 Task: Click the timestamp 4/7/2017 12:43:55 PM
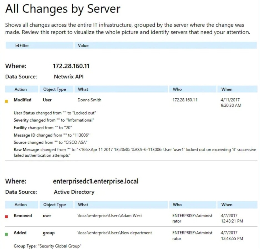pos(232,236)
